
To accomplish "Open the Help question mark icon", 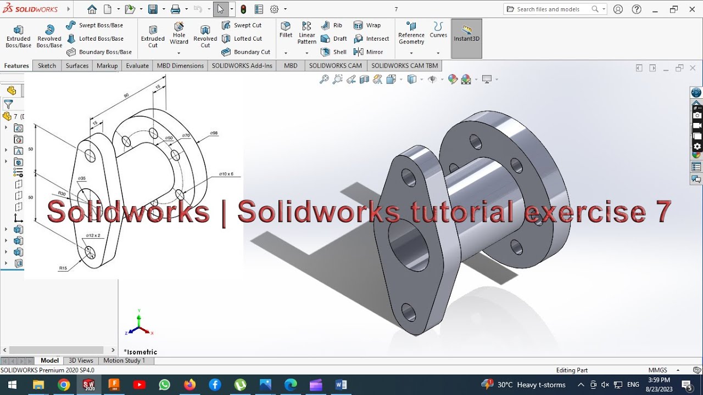I will point(637,9).
